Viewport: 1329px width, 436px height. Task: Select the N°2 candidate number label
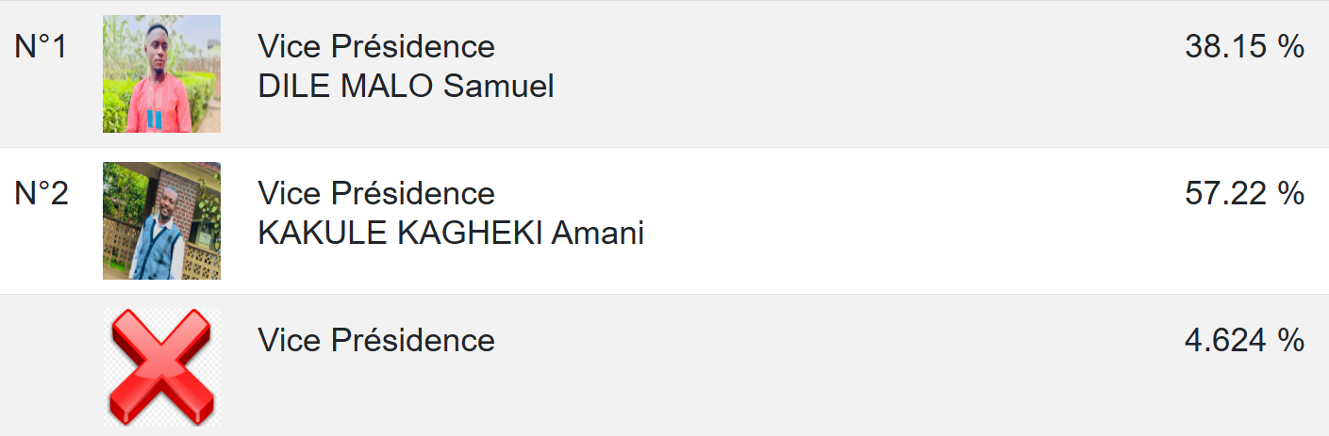point(42,193)
